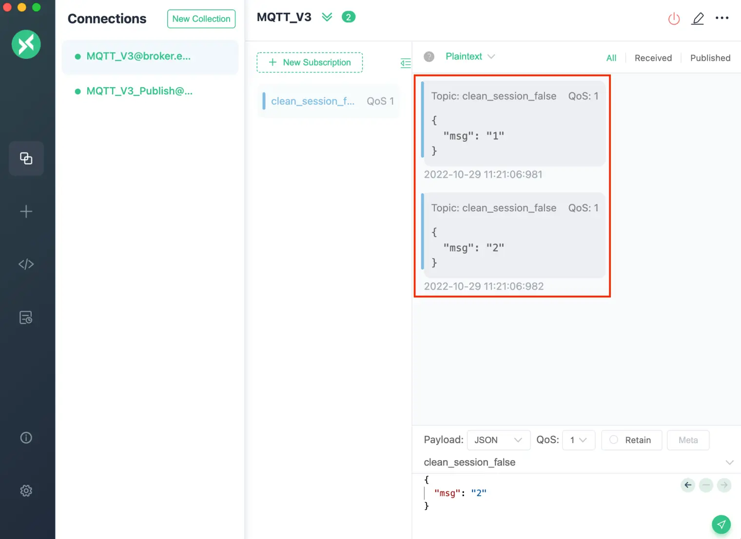This screenshot has width=741, height=539.
Task: Click the new connection plus icon
Action: (26, 211)
